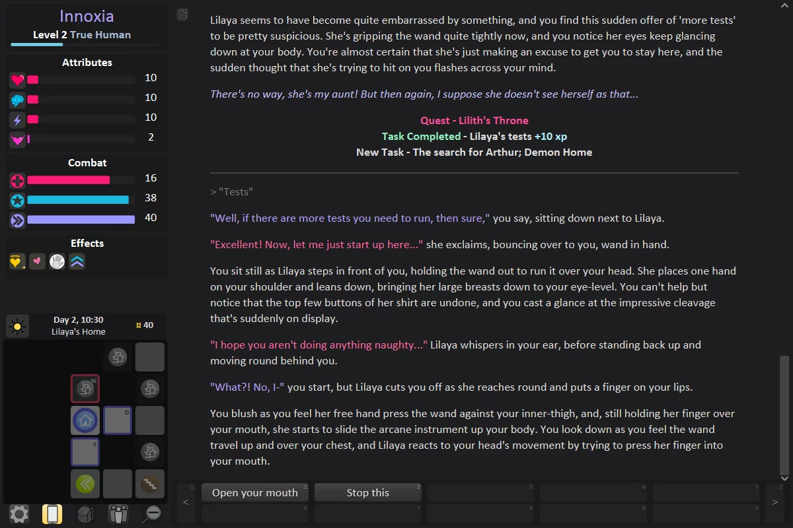
Task: Click the pink heart status effect icon
Action: point(37,262)
